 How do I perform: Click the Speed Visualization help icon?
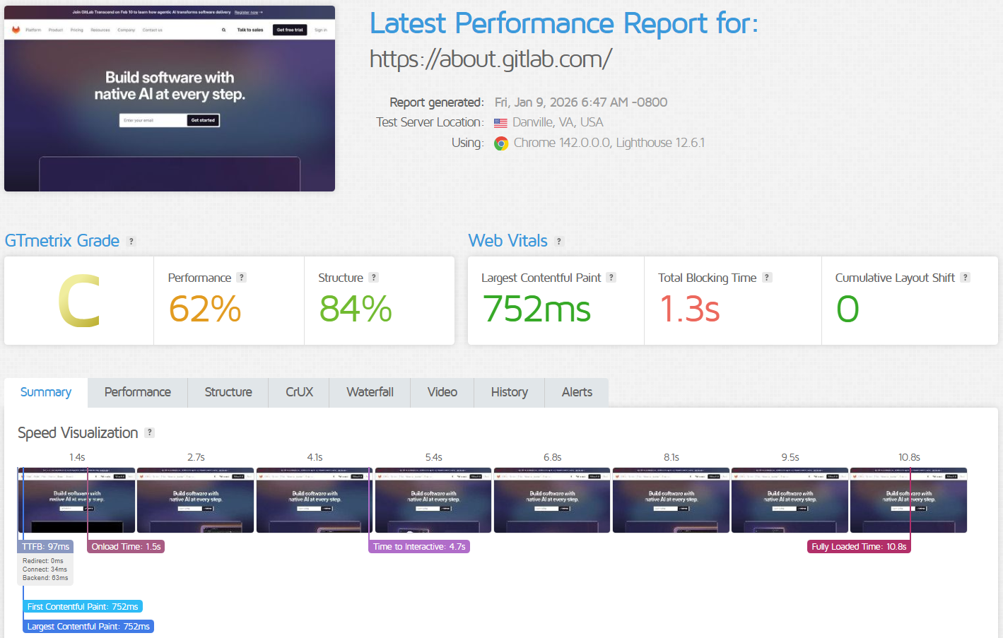149,432
